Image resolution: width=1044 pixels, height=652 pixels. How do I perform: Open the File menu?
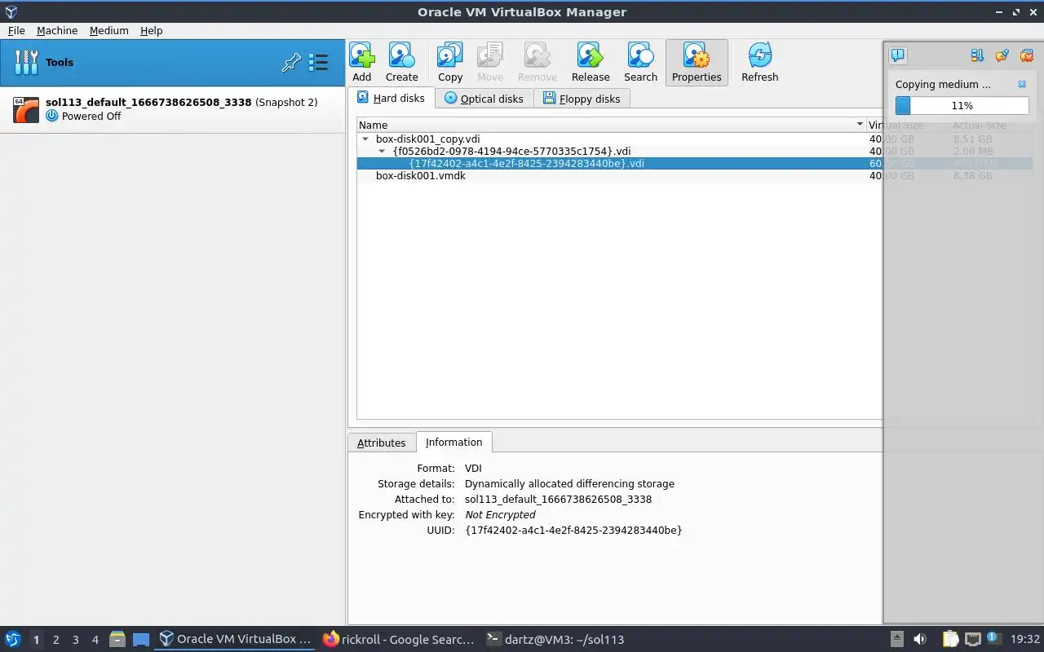(x=16, y=30)
